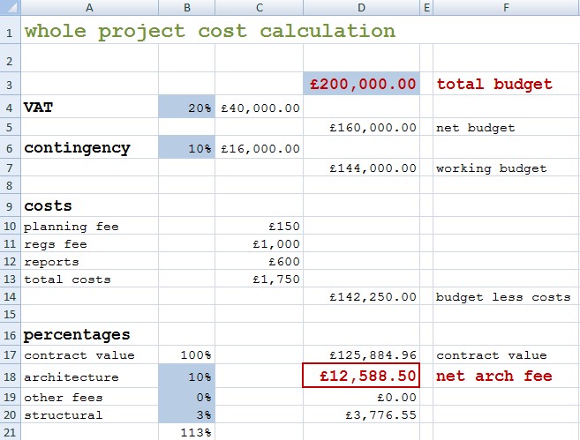Select the other fees 0% input cell
This screenshot has width=580, height=440.
pos(187,397)
